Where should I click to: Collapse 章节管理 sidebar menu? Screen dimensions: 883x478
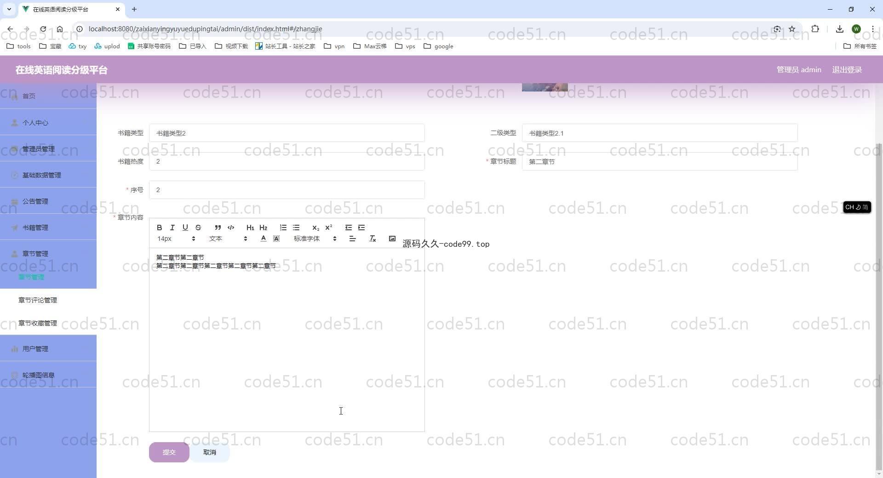click(x=48, y=254)
